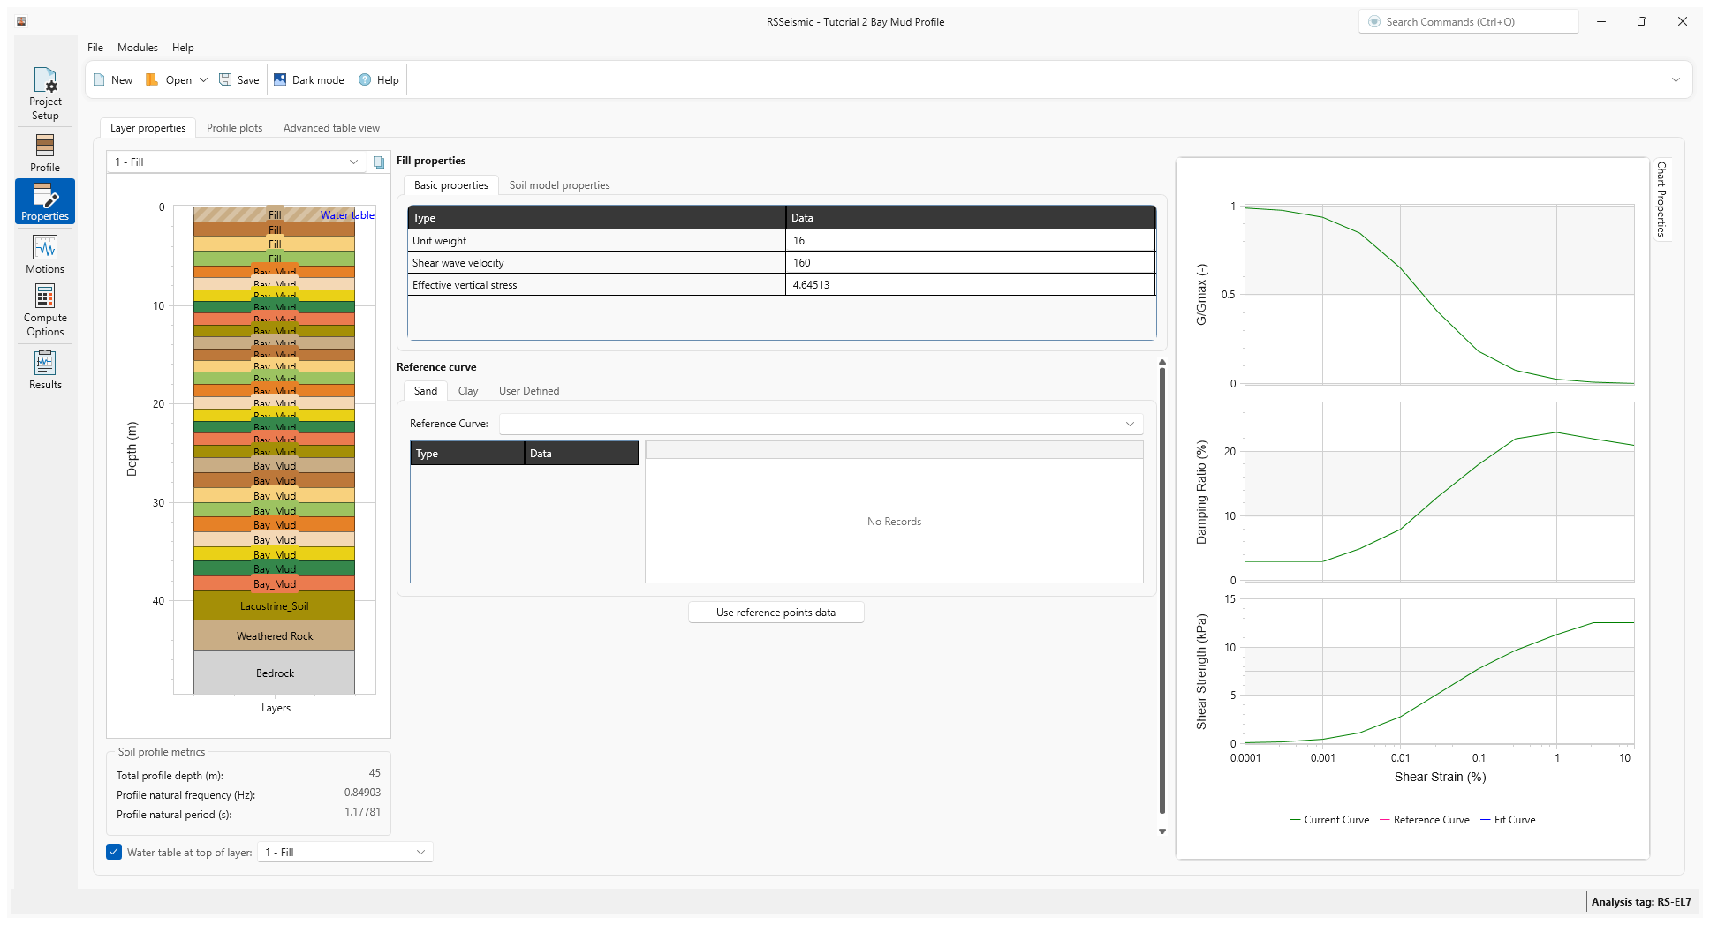
Task: Click the Unit weight row label
Action: [x=439, y=240]
